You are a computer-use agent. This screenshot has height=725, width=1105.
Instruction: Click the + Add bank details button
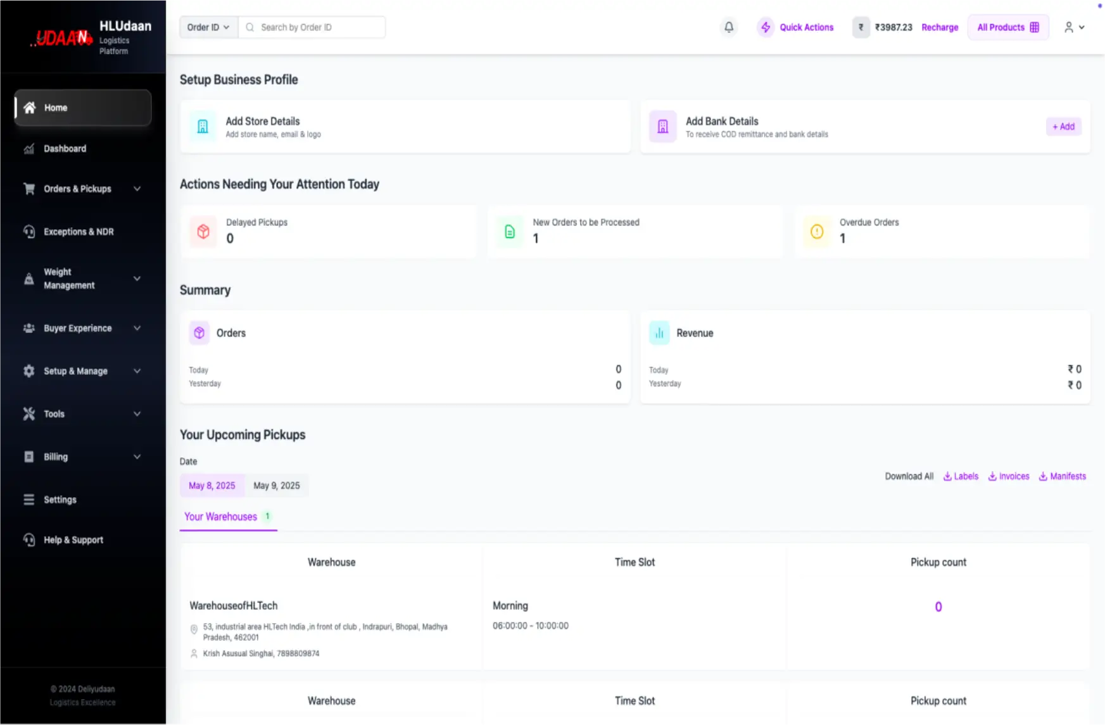(x=1064, y=127)
